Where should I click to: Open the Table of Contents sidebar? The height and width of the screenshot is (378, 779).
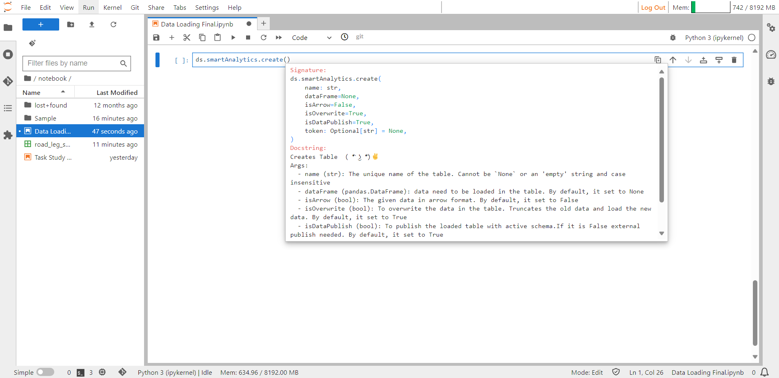pos(8,108)
